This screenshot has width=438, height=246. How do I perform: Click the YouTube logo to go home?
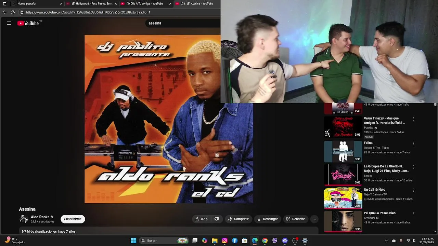point(28,23)
